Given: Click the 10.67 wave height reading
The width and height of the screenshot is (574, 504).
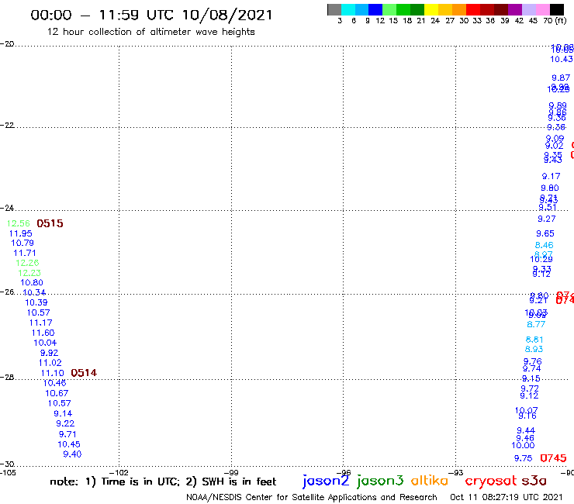Looking at the screenshot, I should click(57, 393).
